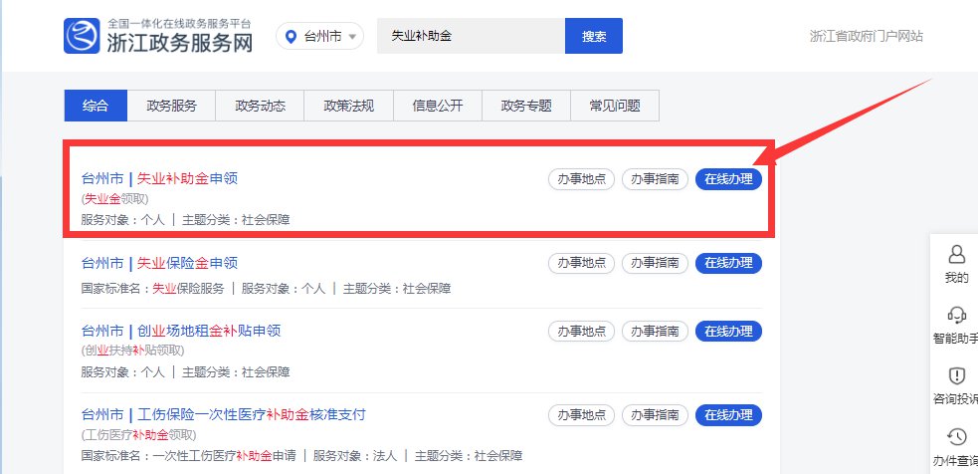Go to the 常见问题 tab
The width and height of the screenshot is (978, 474).
click(614, 106)
